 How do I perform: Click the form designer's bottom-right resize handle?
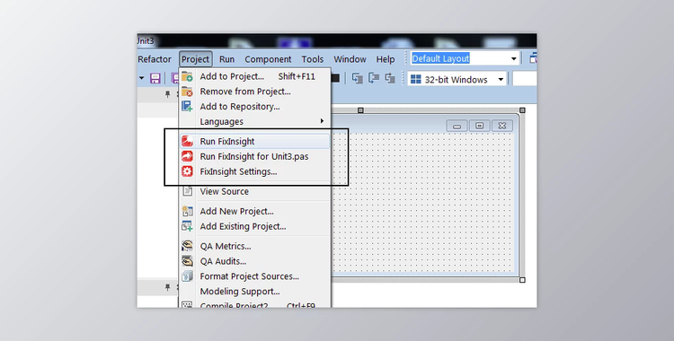pyautogui.click(x=522, y=280)
